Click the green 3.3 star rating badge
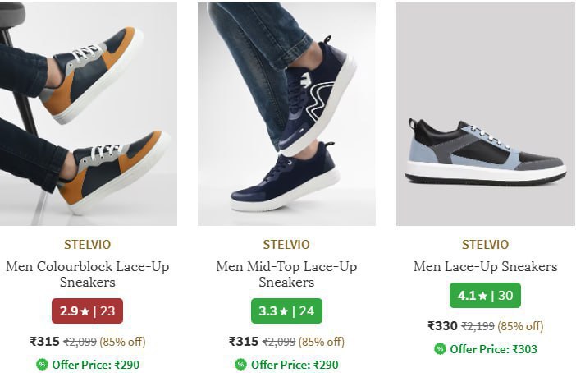 click(286, 311)
